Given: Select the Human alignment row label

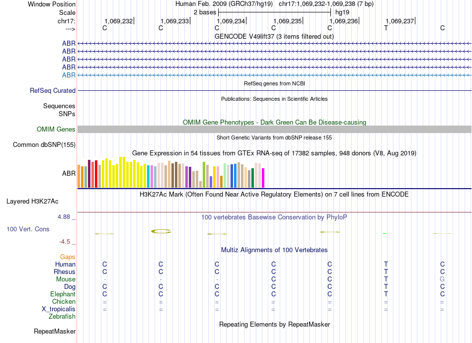Looking at the screenshot, I should pos(65,264).
